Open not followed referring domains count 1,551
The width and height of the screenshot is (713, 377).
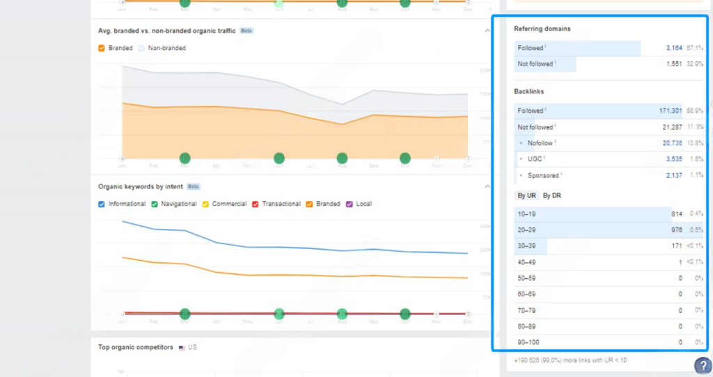(674, 64)
